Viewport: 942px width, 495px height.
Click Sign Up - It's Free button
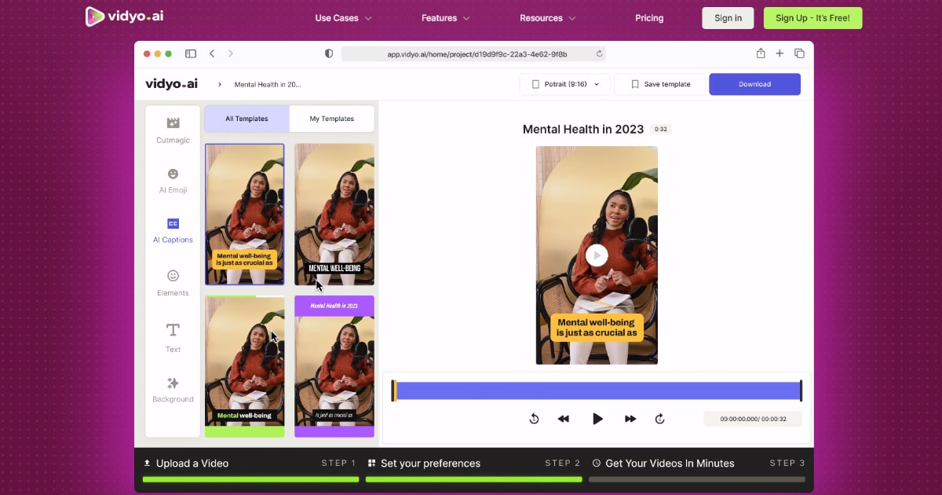(x=812, y=18)
